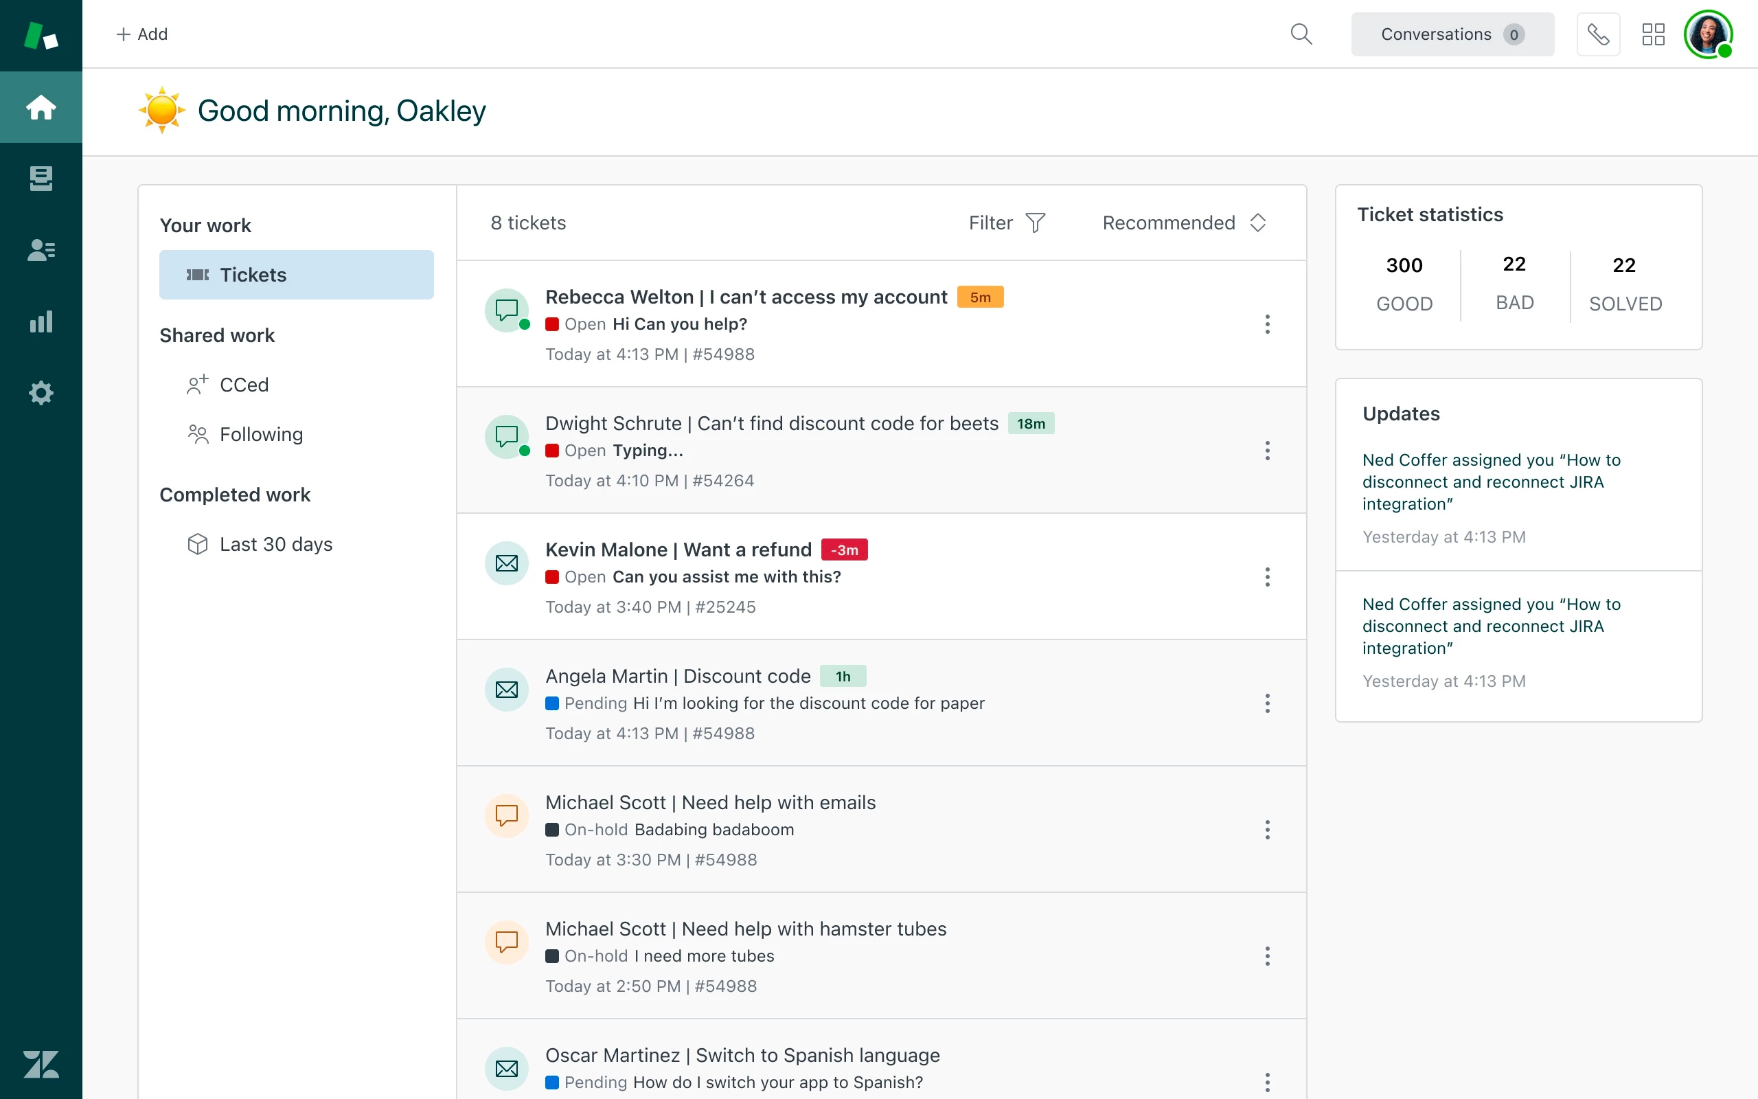Click the Zendesk logo at bottom
The height and width of the screenshot is (1099, 1758).
click(x=41, y=1064)
